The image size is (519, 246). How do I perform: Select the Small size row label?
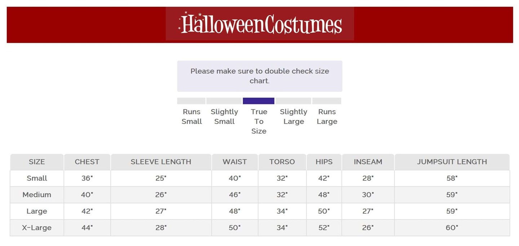point(37,178)
